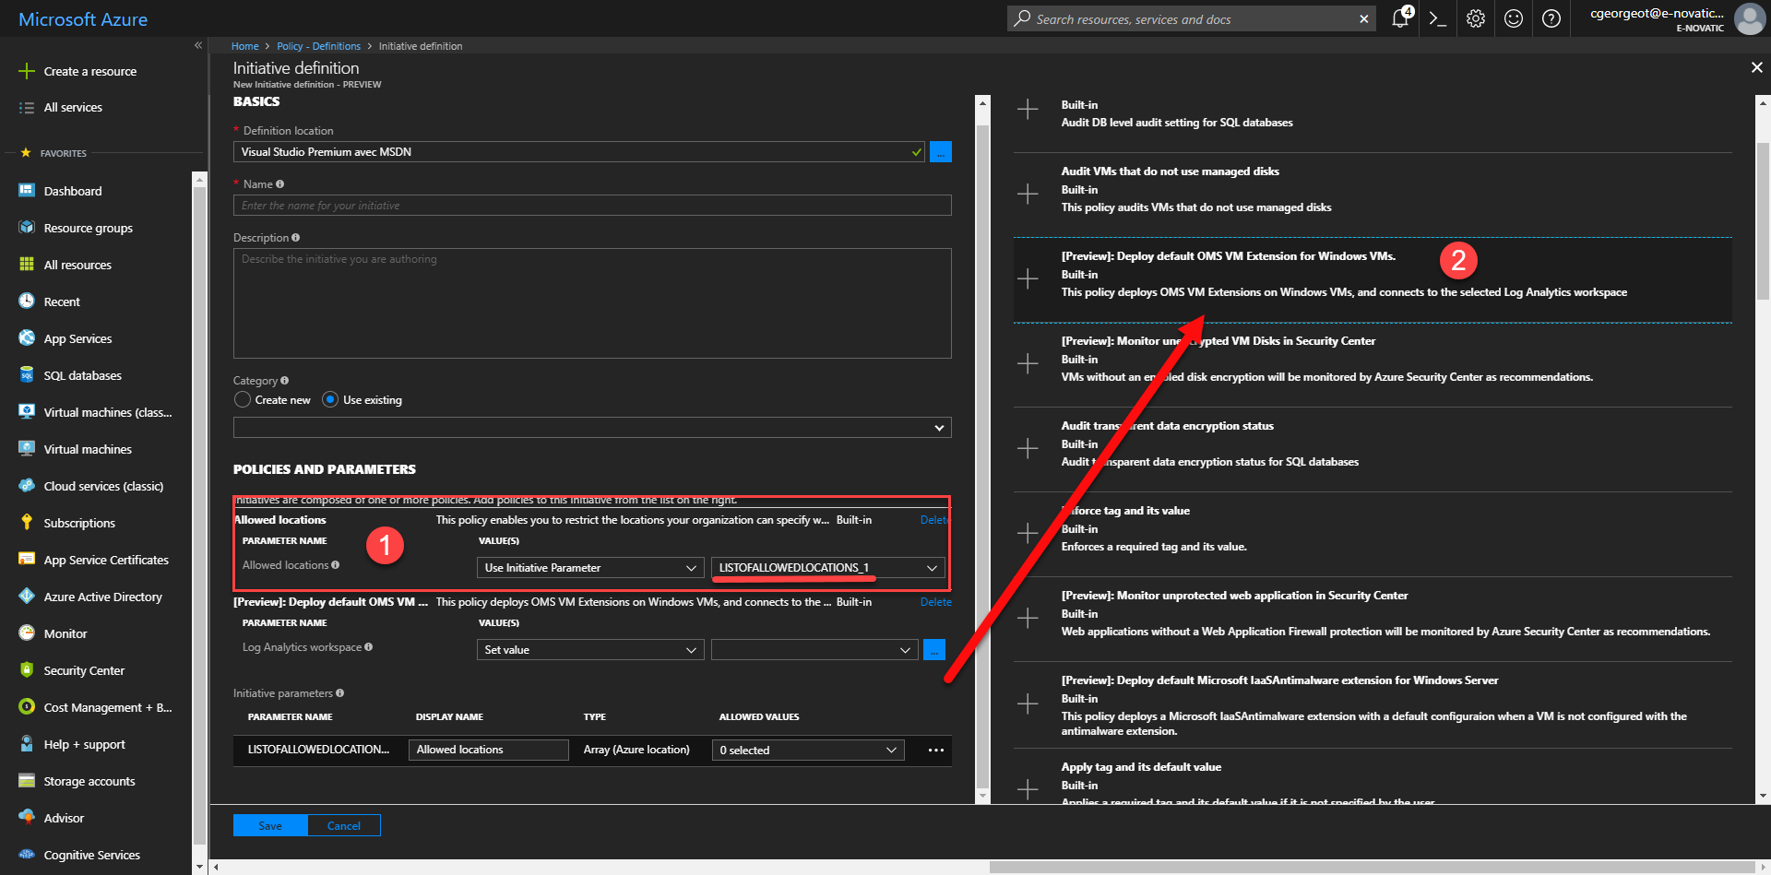Open the 0 selected allowed values dropdown

coord(808,750)
